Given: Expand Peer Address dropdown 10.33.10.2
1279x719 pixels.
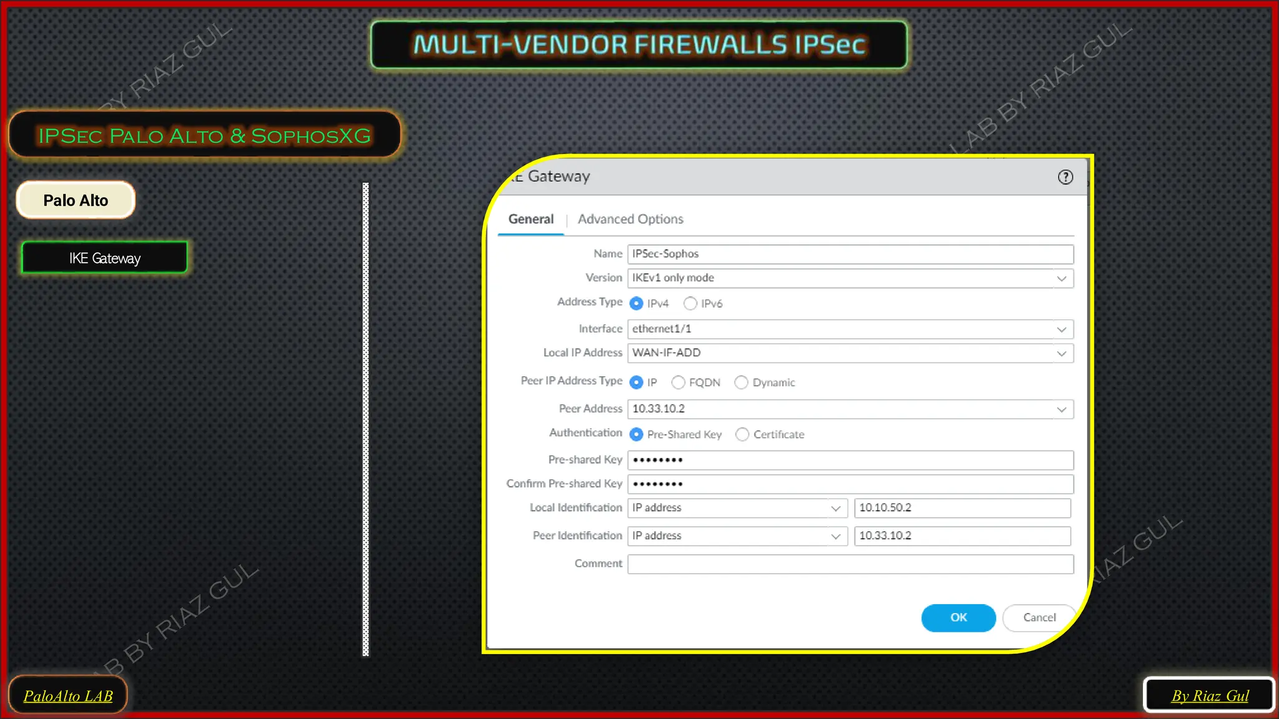Looking at the screenshot, I should 850,409.
